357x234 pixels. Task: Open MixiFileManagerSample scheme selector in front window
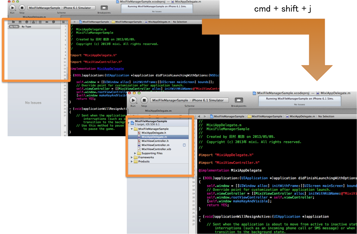click(x=170, y=100)
